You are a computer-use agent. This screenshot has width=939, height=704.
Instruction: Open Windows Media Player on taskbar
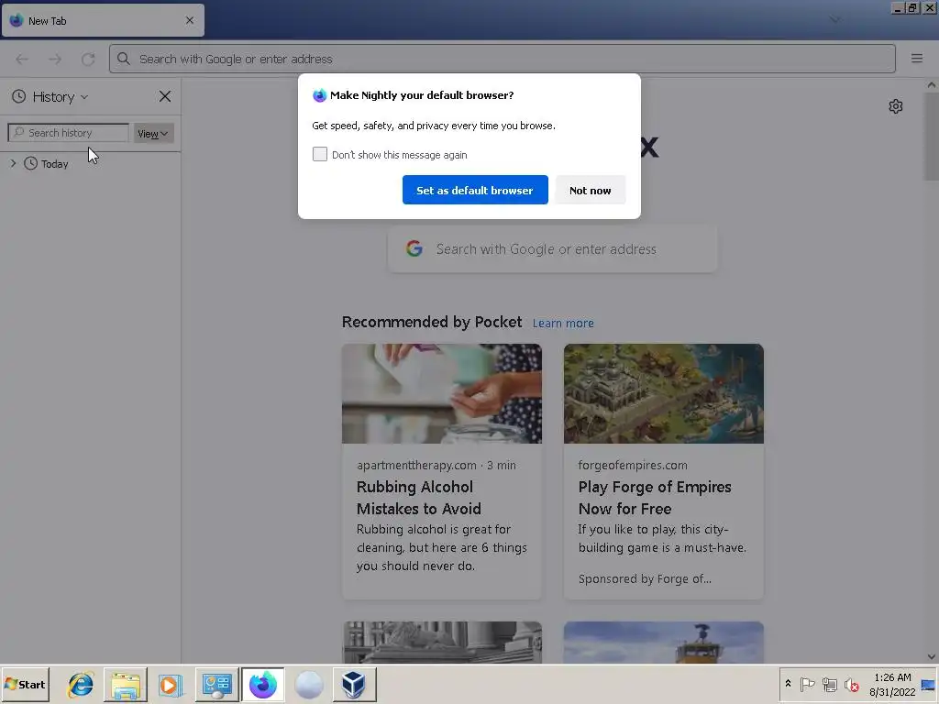tap(171, 684)
